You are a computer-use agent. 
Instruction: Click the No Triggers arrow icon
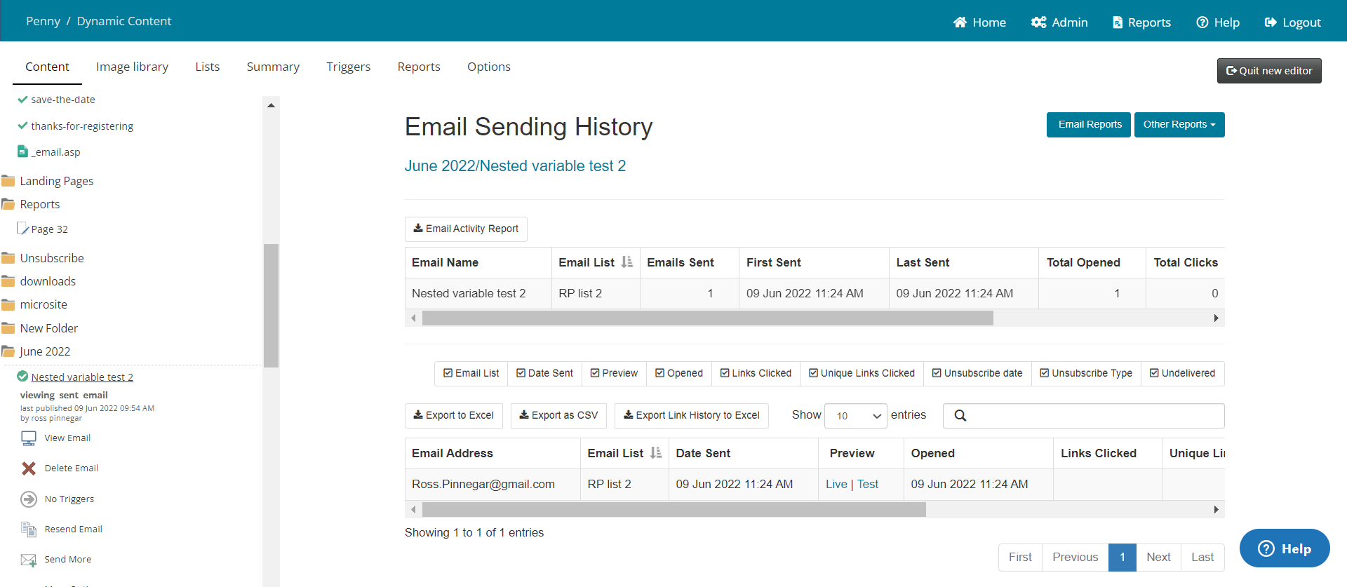tap(29, 499)
